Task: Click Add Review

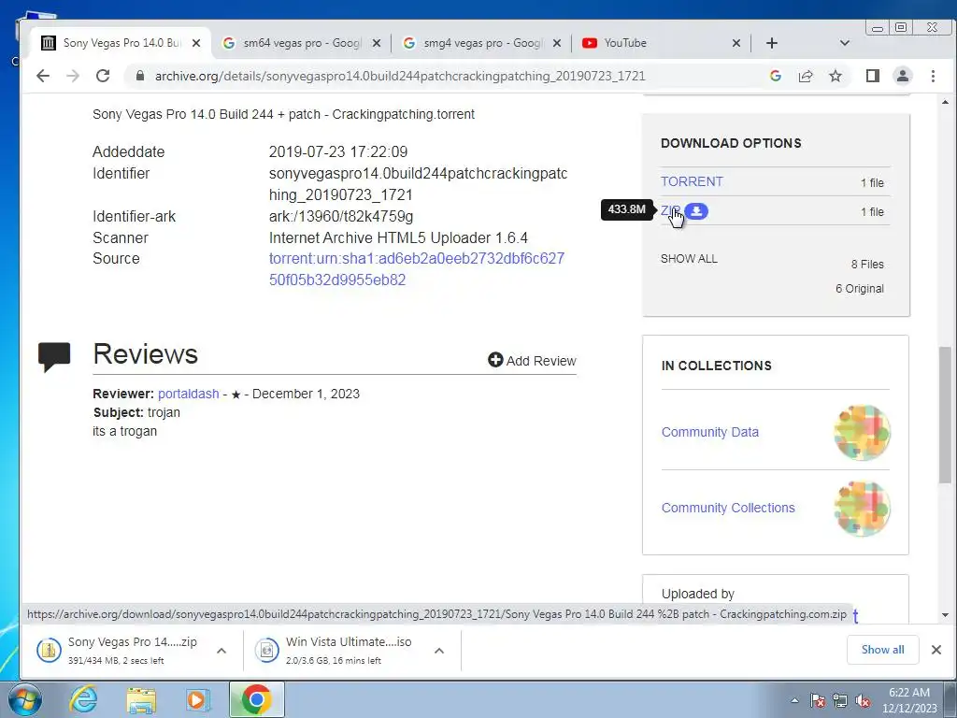Action: 532,361
